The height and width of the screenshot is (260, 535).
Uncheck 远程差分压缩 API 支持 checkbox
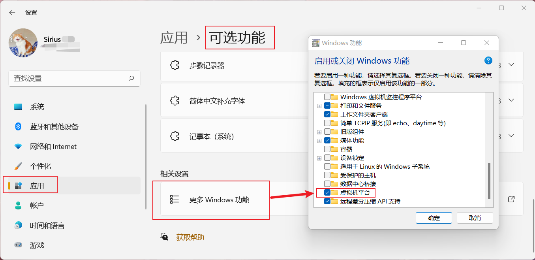click(x=327, y=201)
